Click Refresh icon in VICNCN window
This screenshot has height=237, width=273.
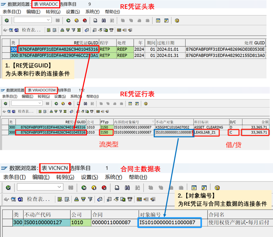[20, 199]
